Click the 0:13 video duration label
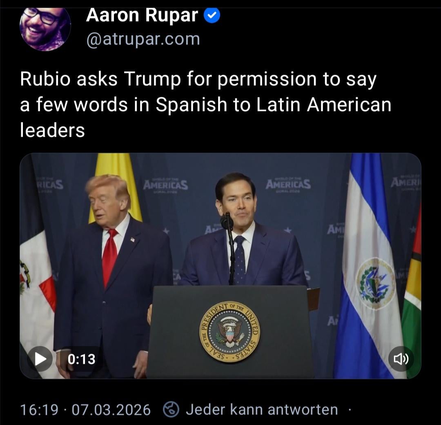The width and height of the screenshot is (441, 425). coord(82,359)
